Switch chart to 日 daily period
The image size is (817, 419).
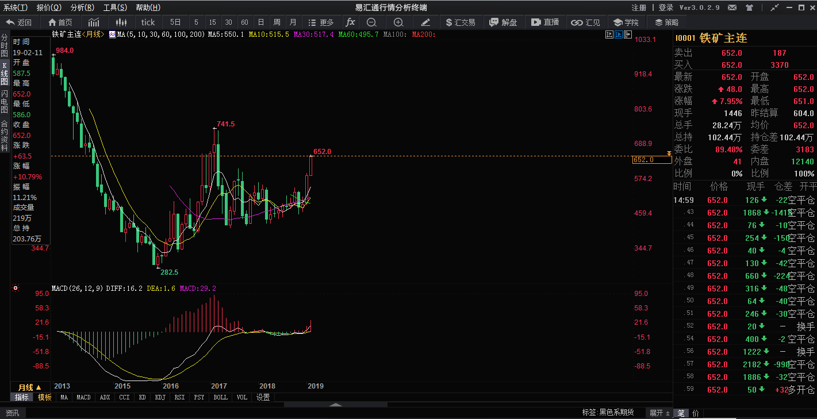tap(261, 22)
